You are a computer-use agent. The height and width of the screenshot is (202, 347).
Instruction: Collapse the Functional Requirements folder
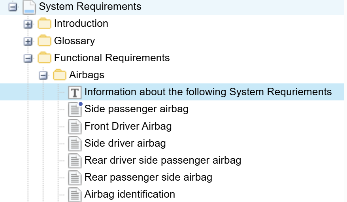tap(28, 59)
